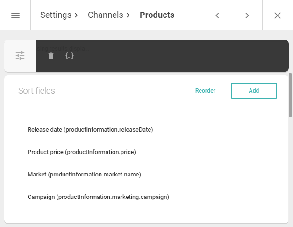Delete using the trash icon
The image size is (293, 227).
click(51, 56)
